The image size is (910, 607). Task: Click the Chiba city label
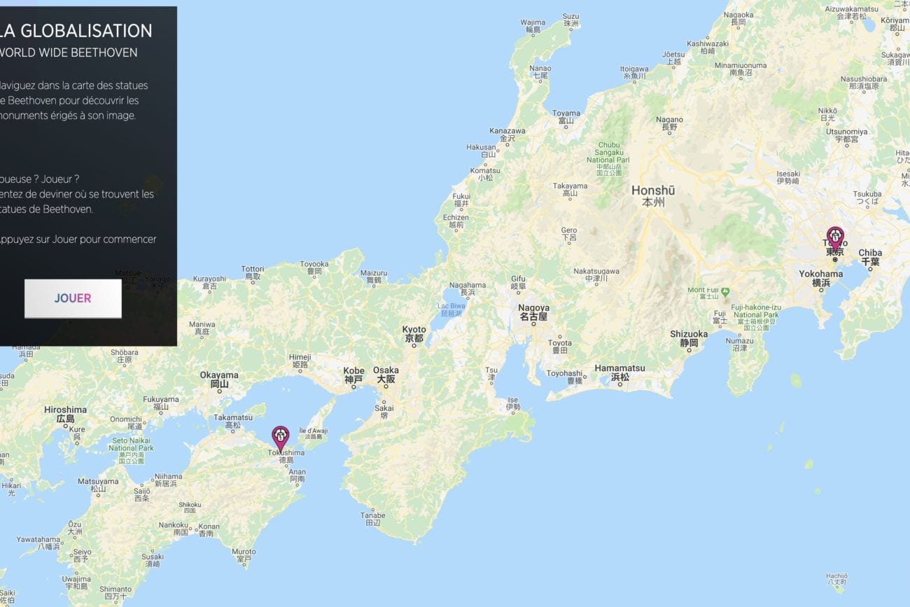tap(870, 257)
